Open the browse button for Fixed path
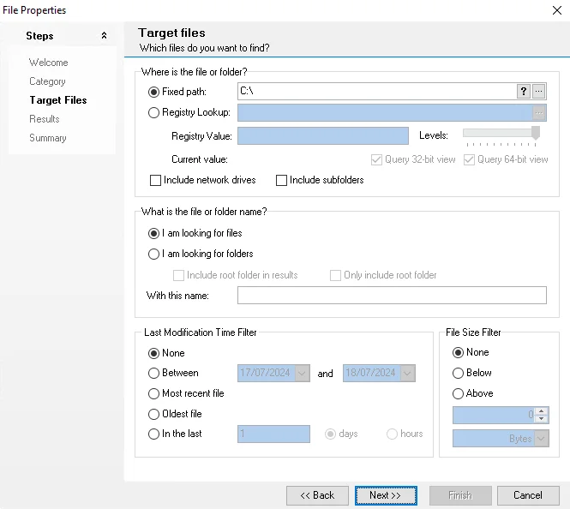This screenshot has width=570, height=509. (x=539, y=91)
